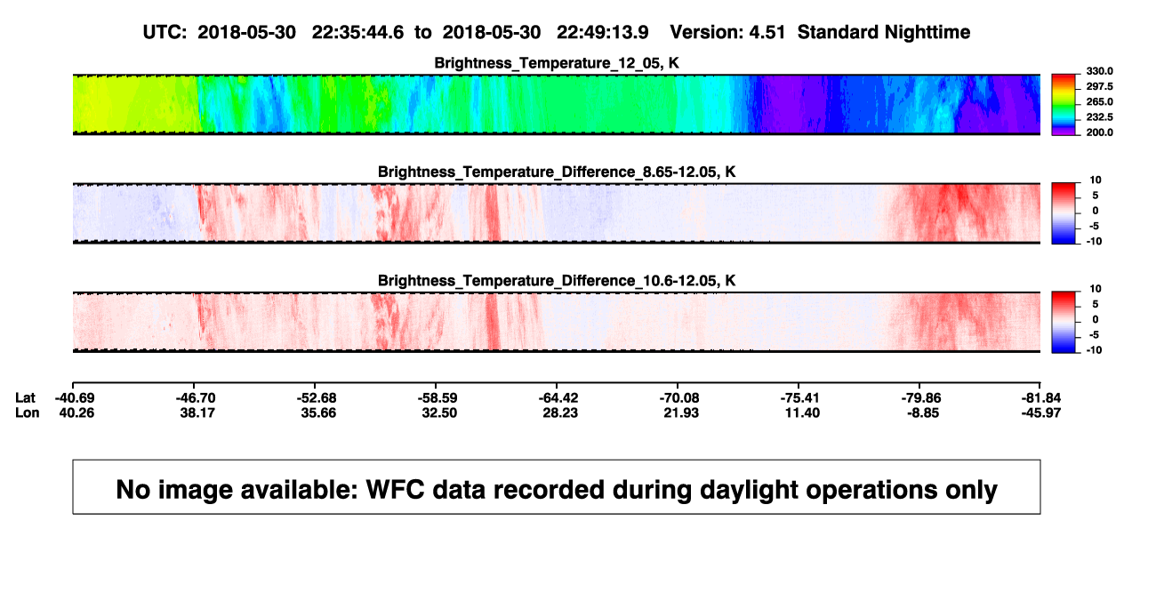This screenshot has width=1156, height=593.
Task: Click the longitude value 32.50
Action: (x=438, y=413)
